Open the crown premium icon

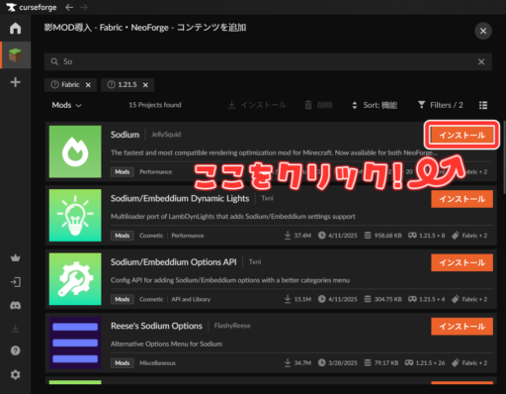click(15, 257)
